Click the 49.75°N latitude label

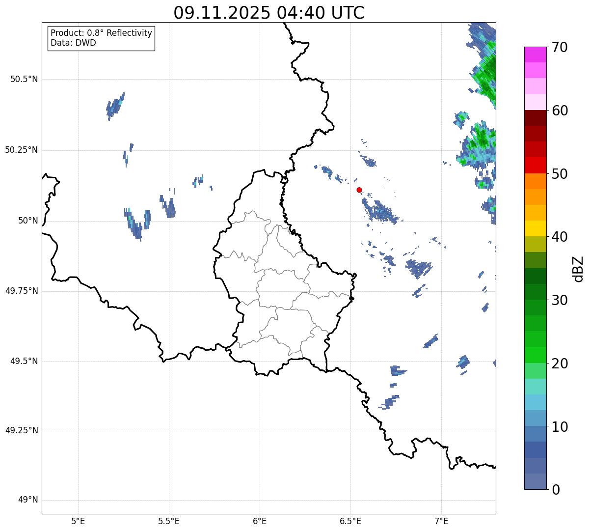pos(21,291)
